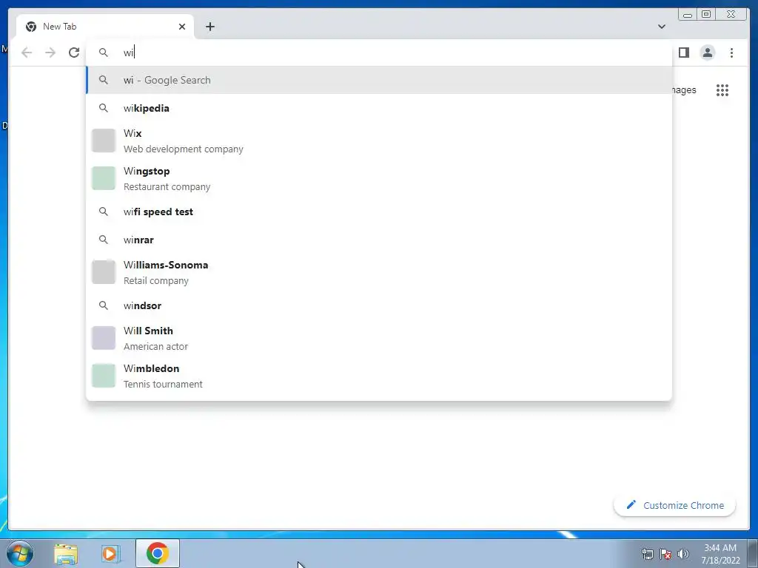Open the Windows Start button
Viewport: 758px width, 568px height.
point(20,553)
